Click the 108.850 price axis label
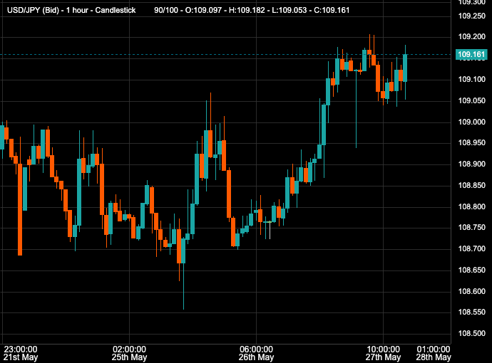The height and width of the screenshot is (363, 492). click(x=471, y=186)
